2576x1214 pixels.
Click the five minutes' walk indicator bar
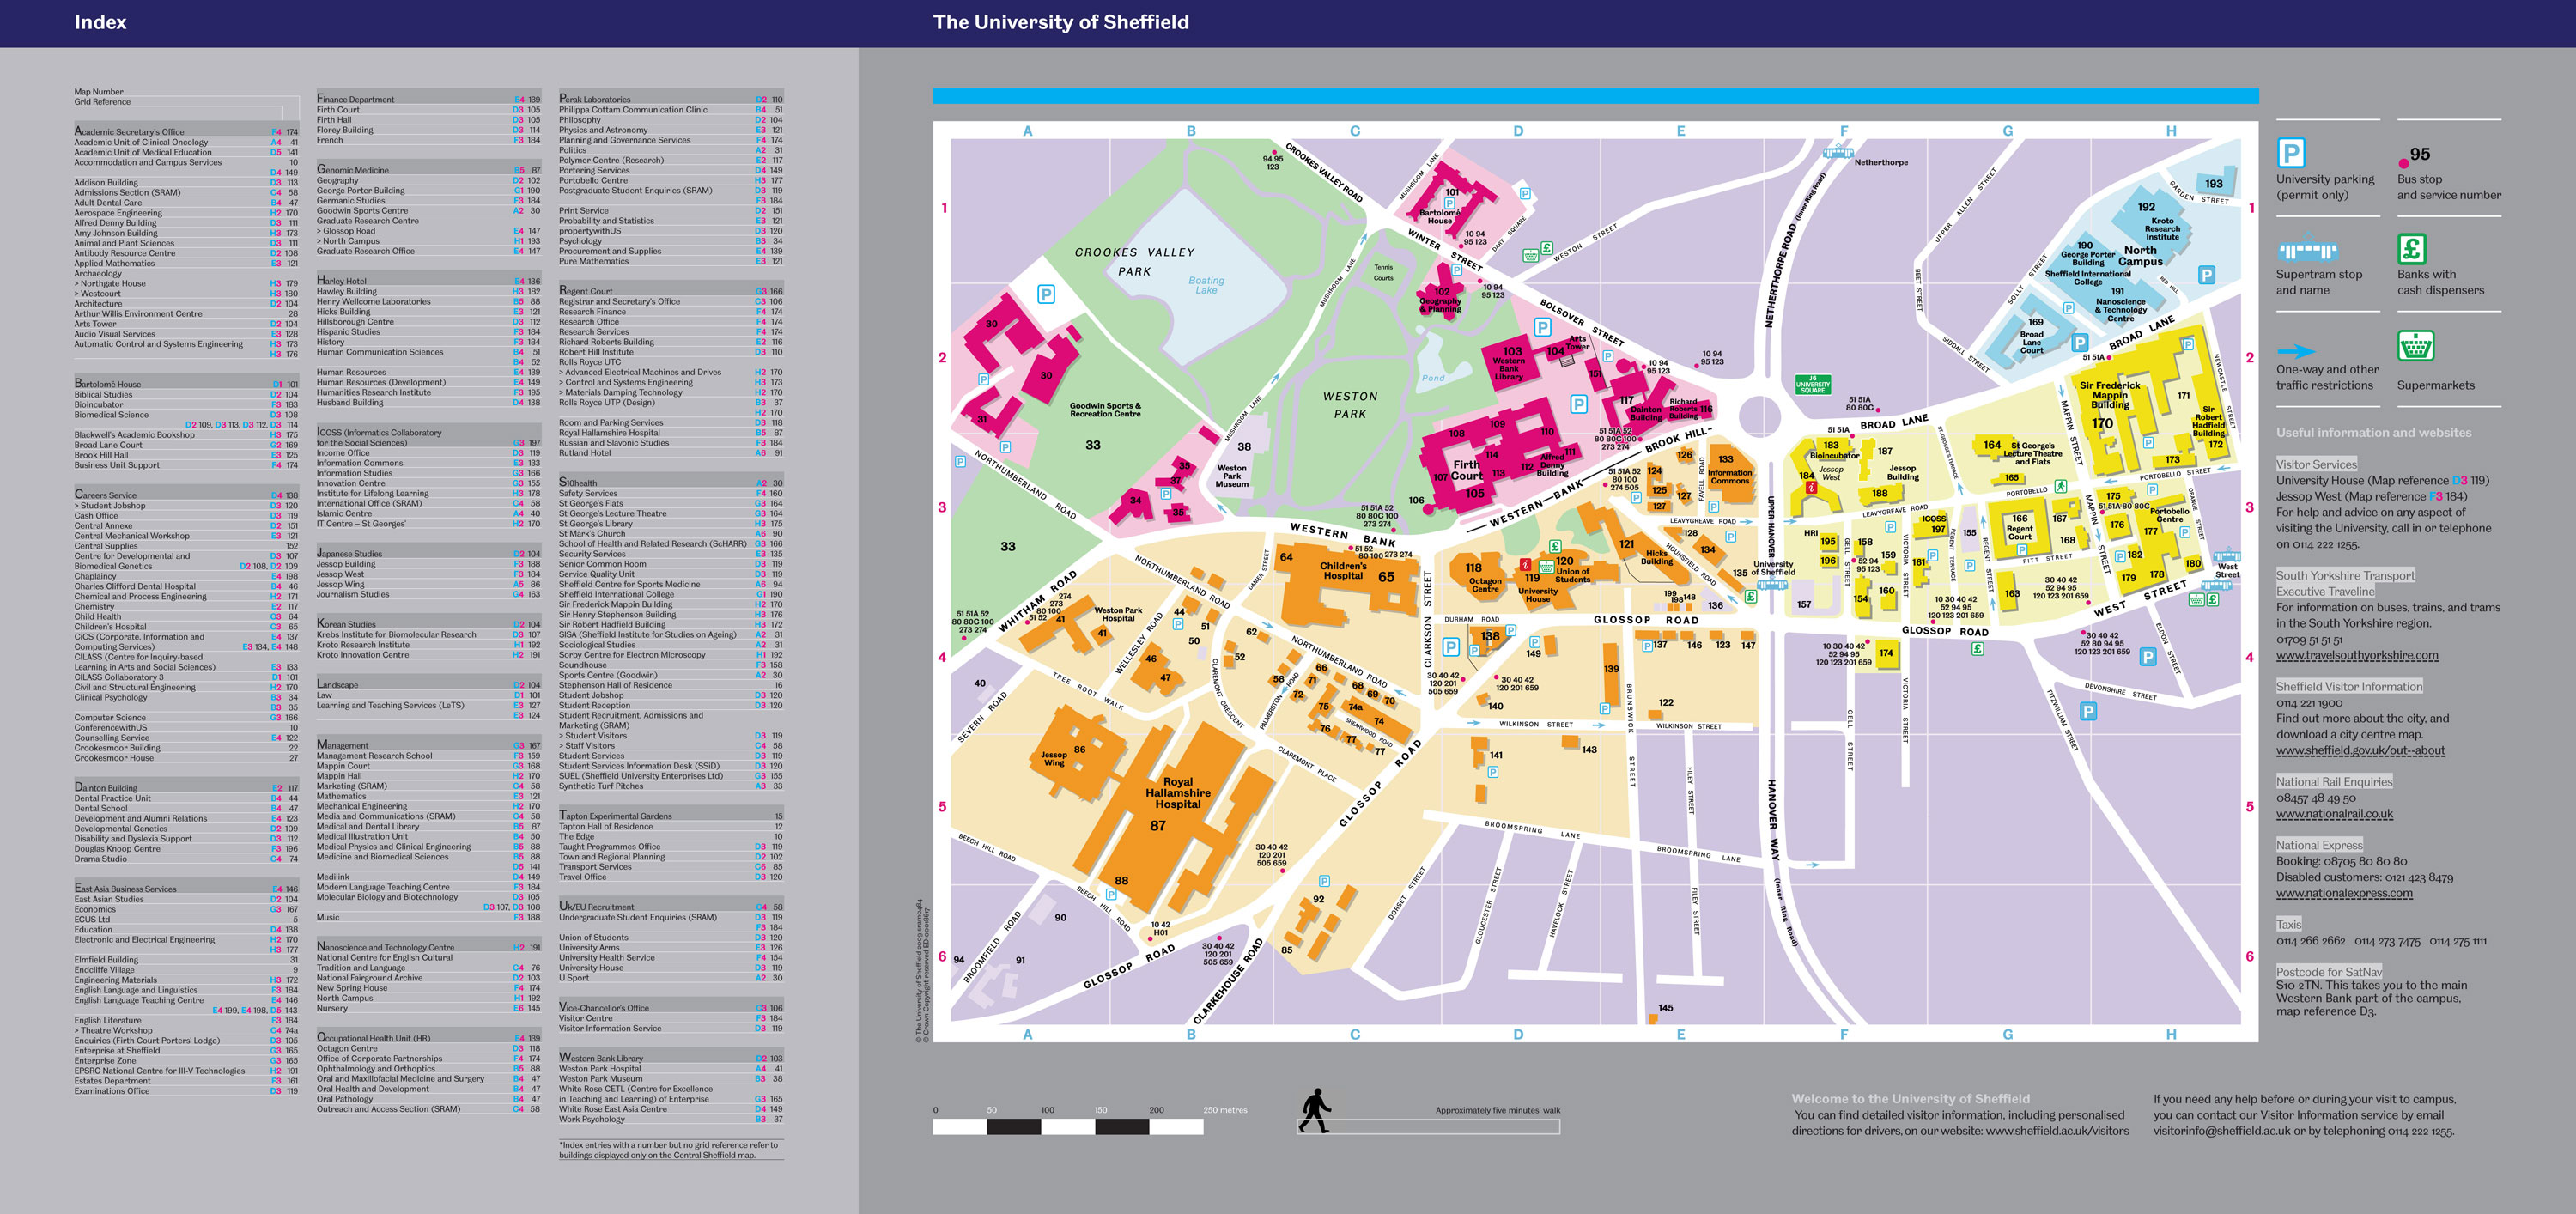pyautogui.click(x=1428, y=1126)
